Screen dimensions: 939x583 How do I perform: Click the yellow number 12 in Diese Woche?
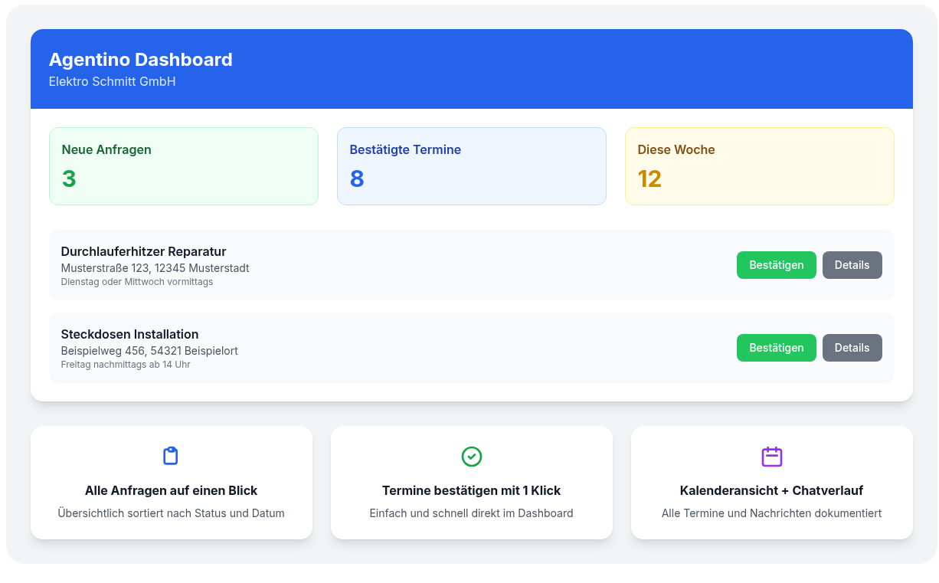click(650, 179)
